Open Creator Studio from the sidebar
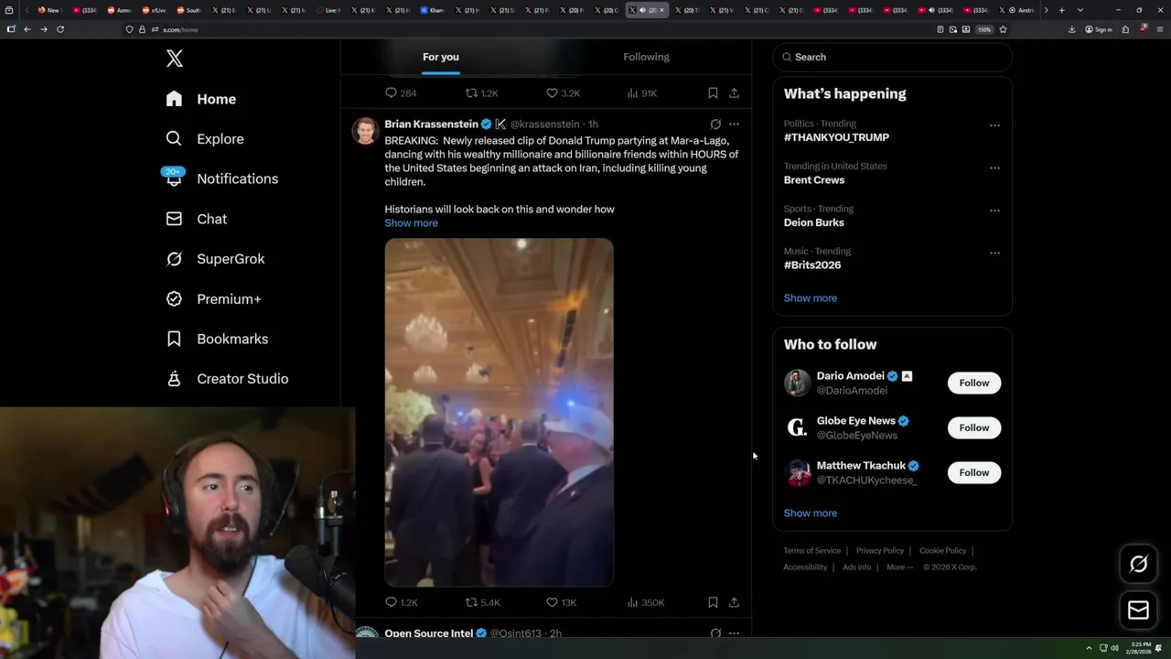Image resolution: width=1171 pixels, height=659 pixels. tap(227, 379)
